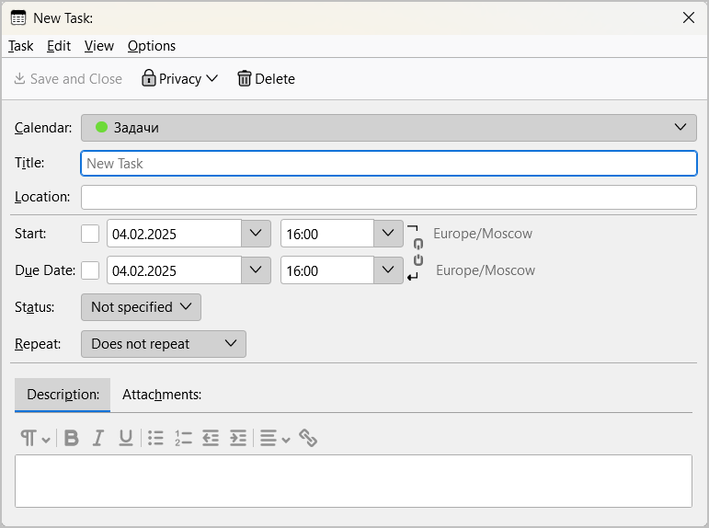Open the Options menu
This screenshot has height=528, width=709.
click(x=152, y=46)
